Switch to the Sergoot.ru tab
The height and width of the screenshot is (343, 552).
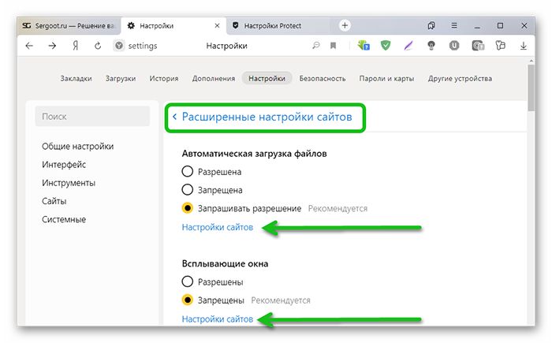coord(69,26)
